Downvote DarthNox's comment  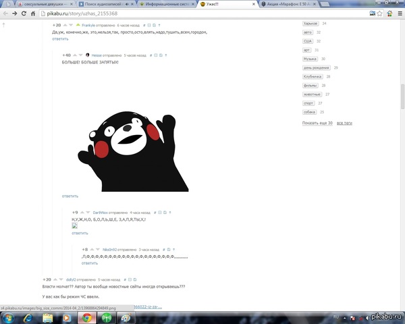pyautogui.click(x=88, y=213)
